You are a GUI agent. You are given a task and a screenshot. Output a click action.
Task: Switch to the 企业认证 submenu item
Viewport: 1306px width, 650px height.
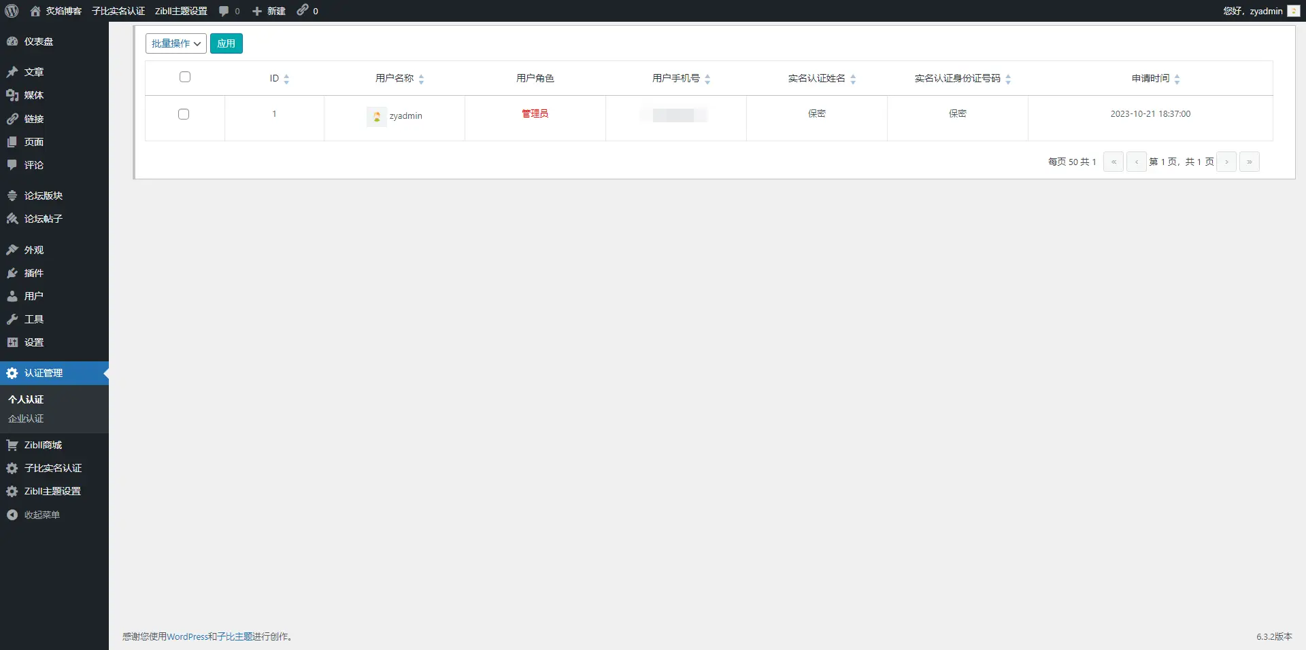[x=26, y=418]
